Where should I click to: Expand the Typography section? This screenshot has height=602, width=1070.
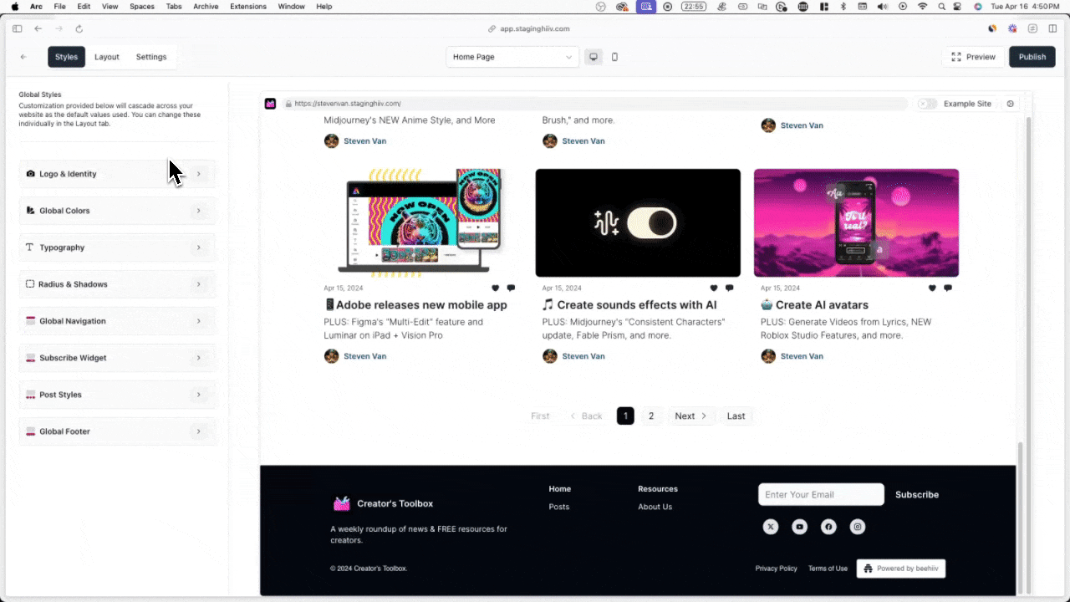[x=117, y=247]
